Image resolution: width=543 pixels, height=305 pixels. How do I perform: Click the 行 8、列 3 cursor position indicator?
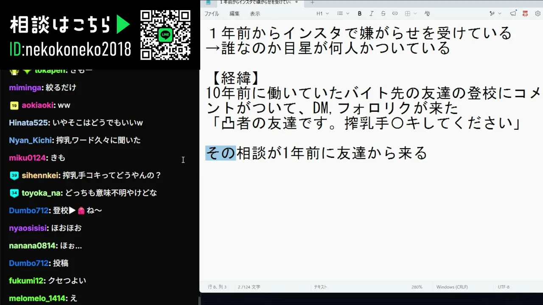coord(217,287)
